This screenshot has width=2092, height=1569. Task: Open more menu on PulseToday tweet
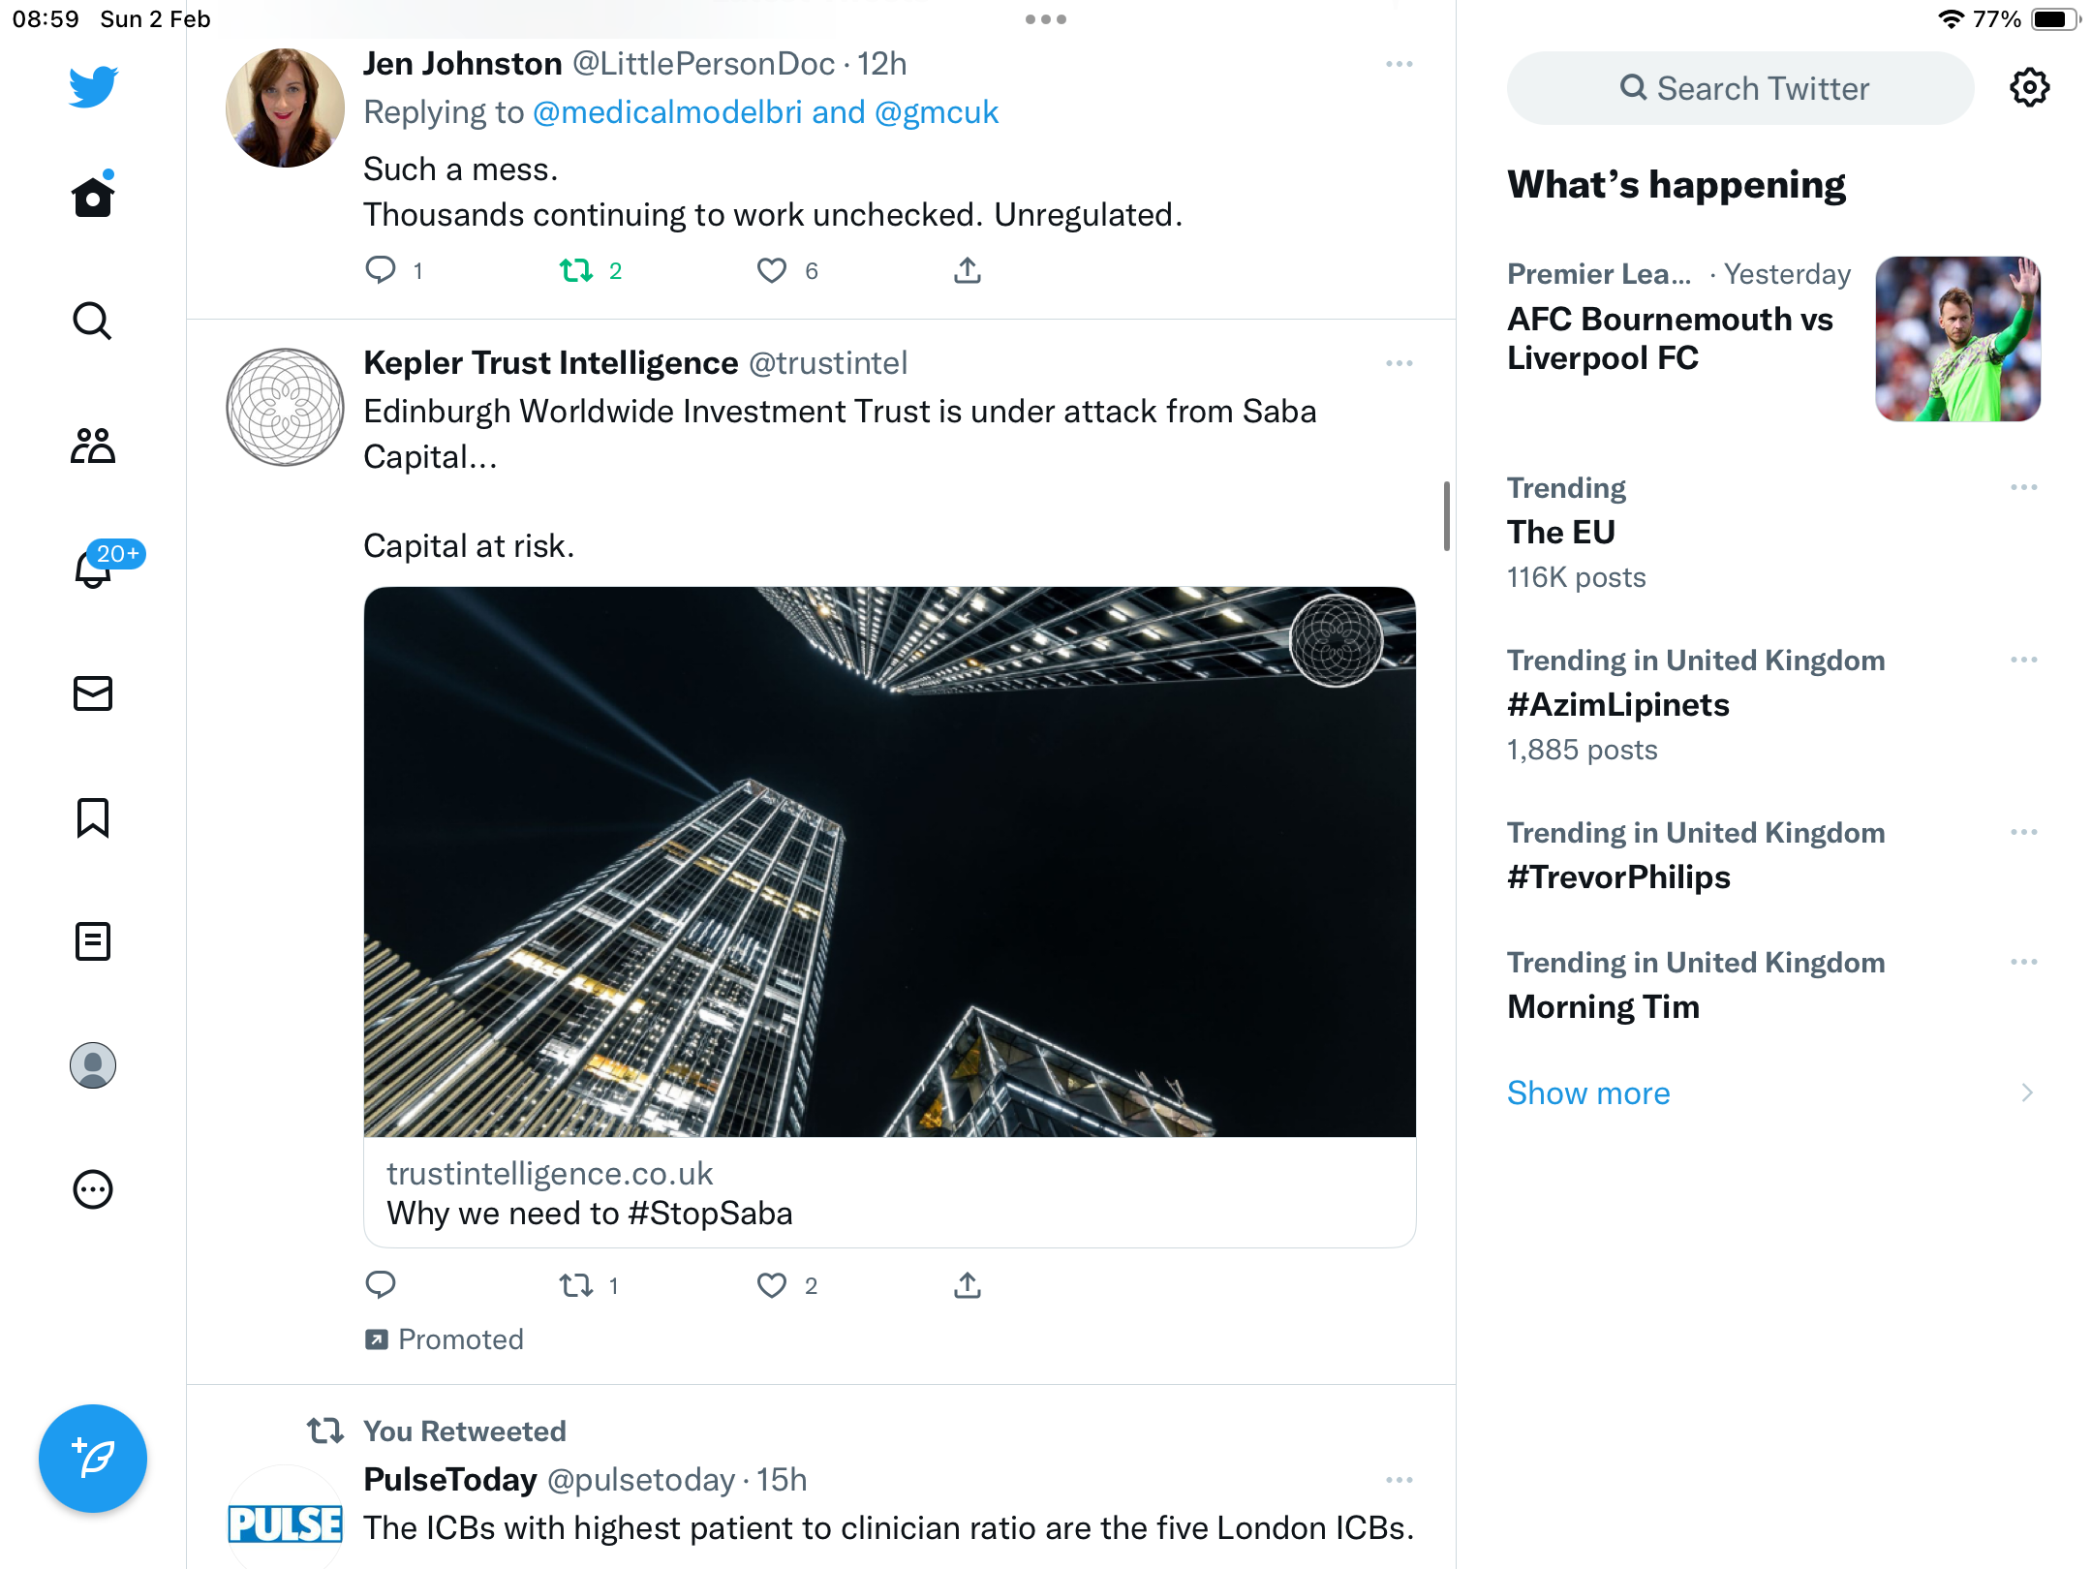1400,1480
